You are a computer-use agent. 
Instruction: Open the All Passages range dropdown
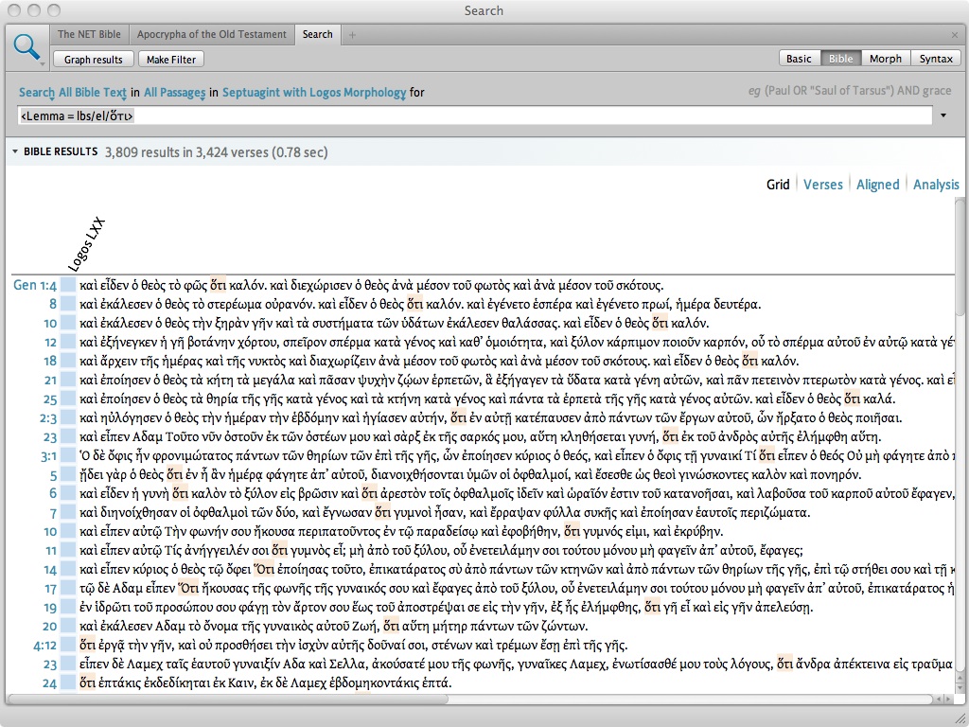pos(175,93)
